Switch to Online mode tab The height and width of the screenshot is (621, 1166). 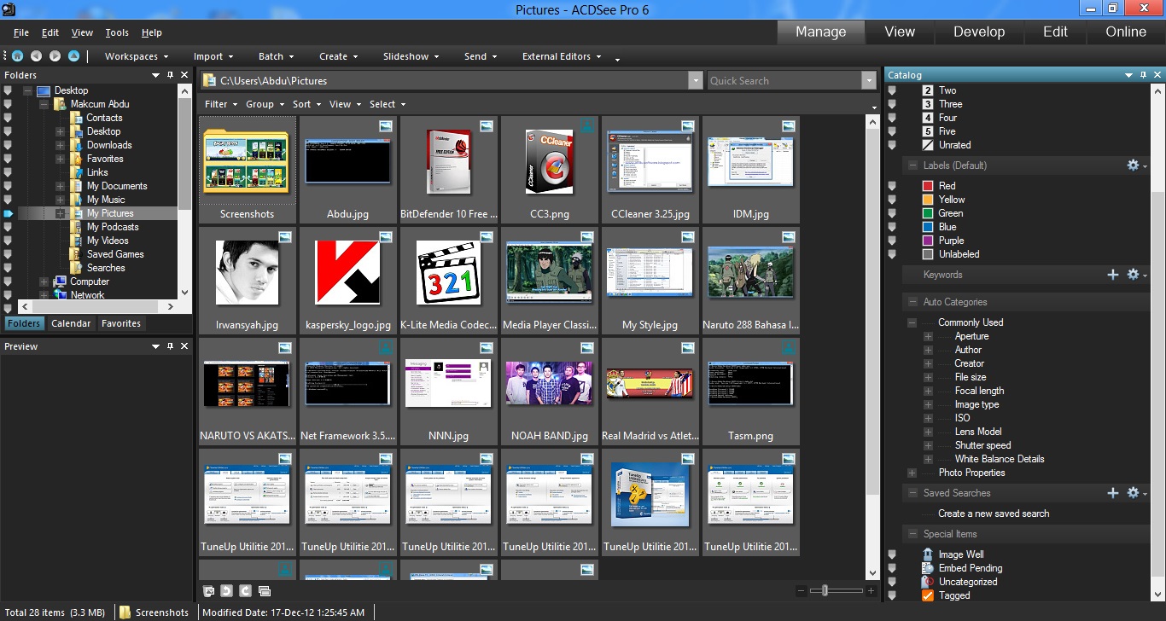[x=1126, y=32]
